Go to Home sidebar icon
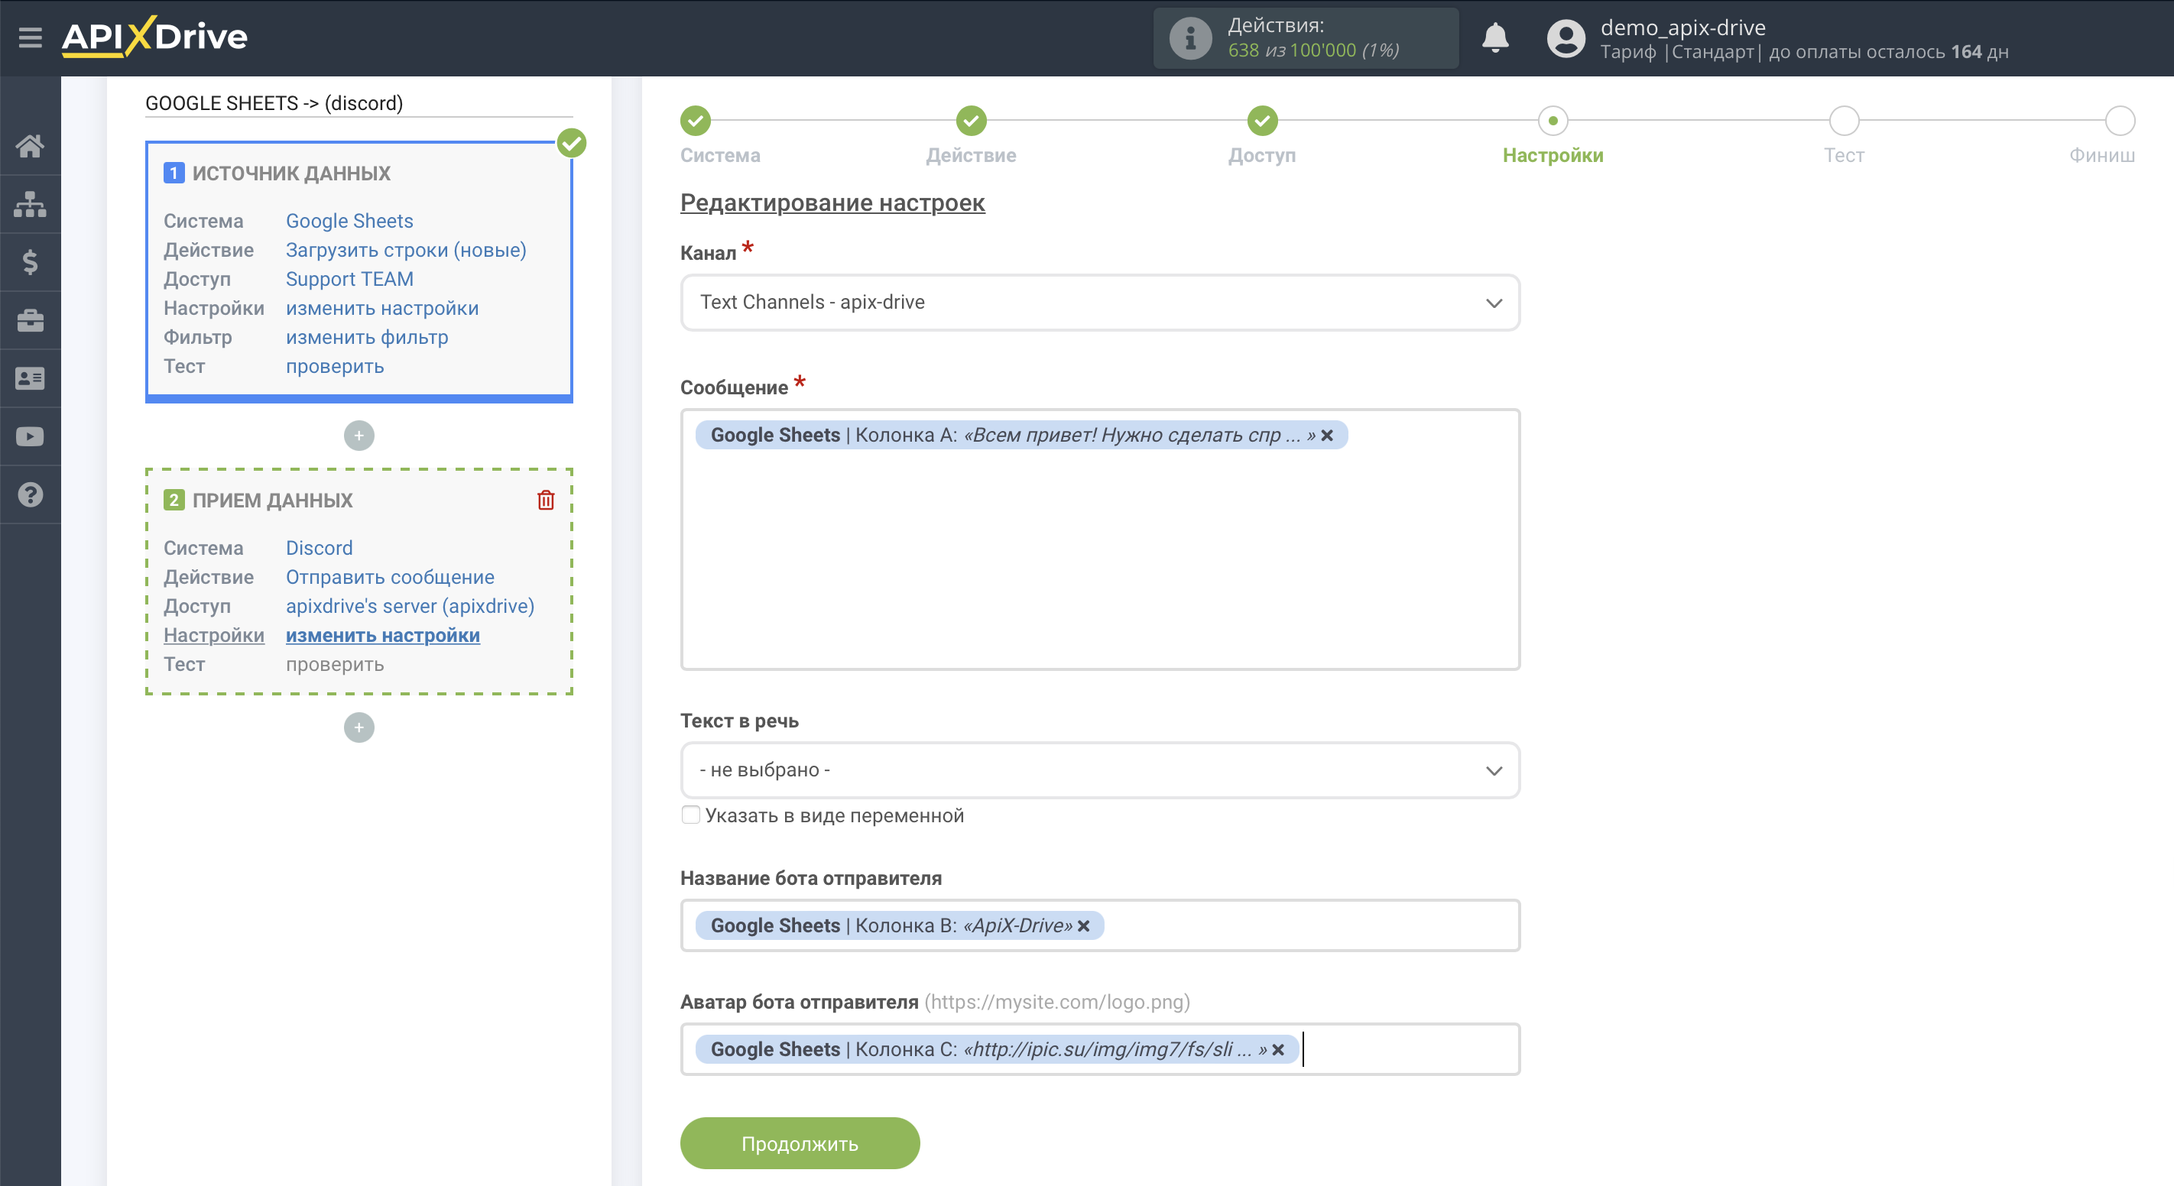2174x1186 pixels. (x=31, y=146)
